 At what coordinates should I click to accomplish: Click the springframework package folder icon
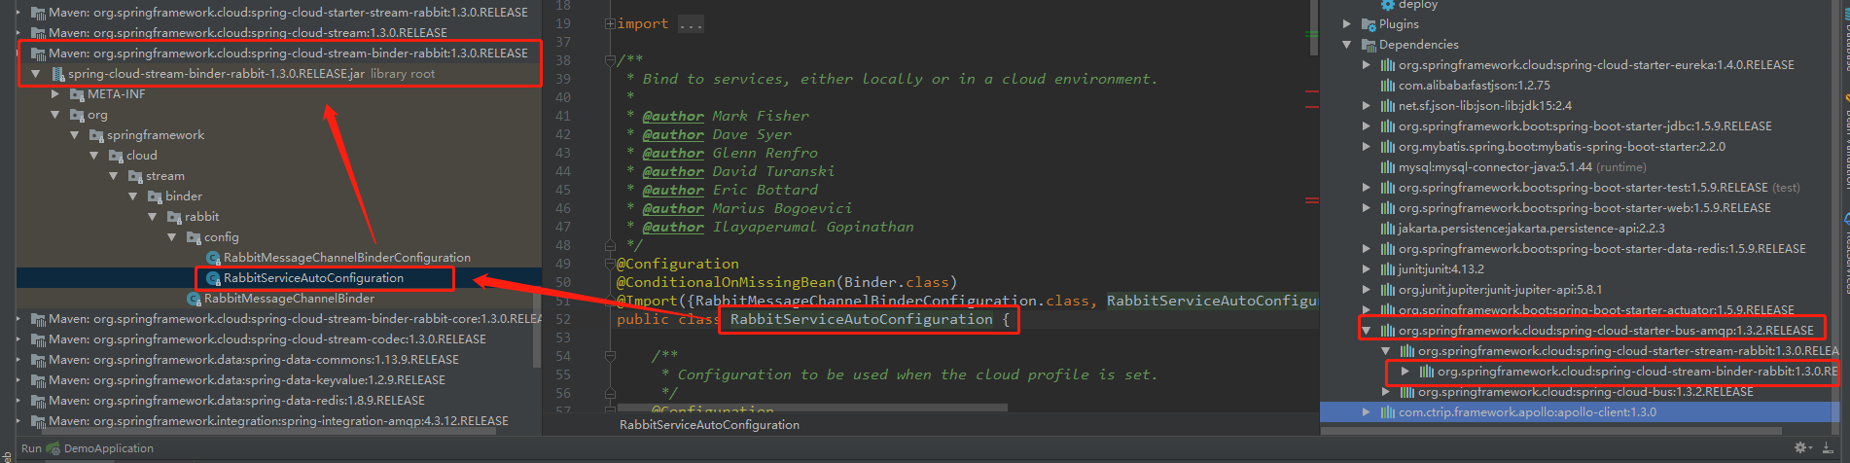click(96, 135)
